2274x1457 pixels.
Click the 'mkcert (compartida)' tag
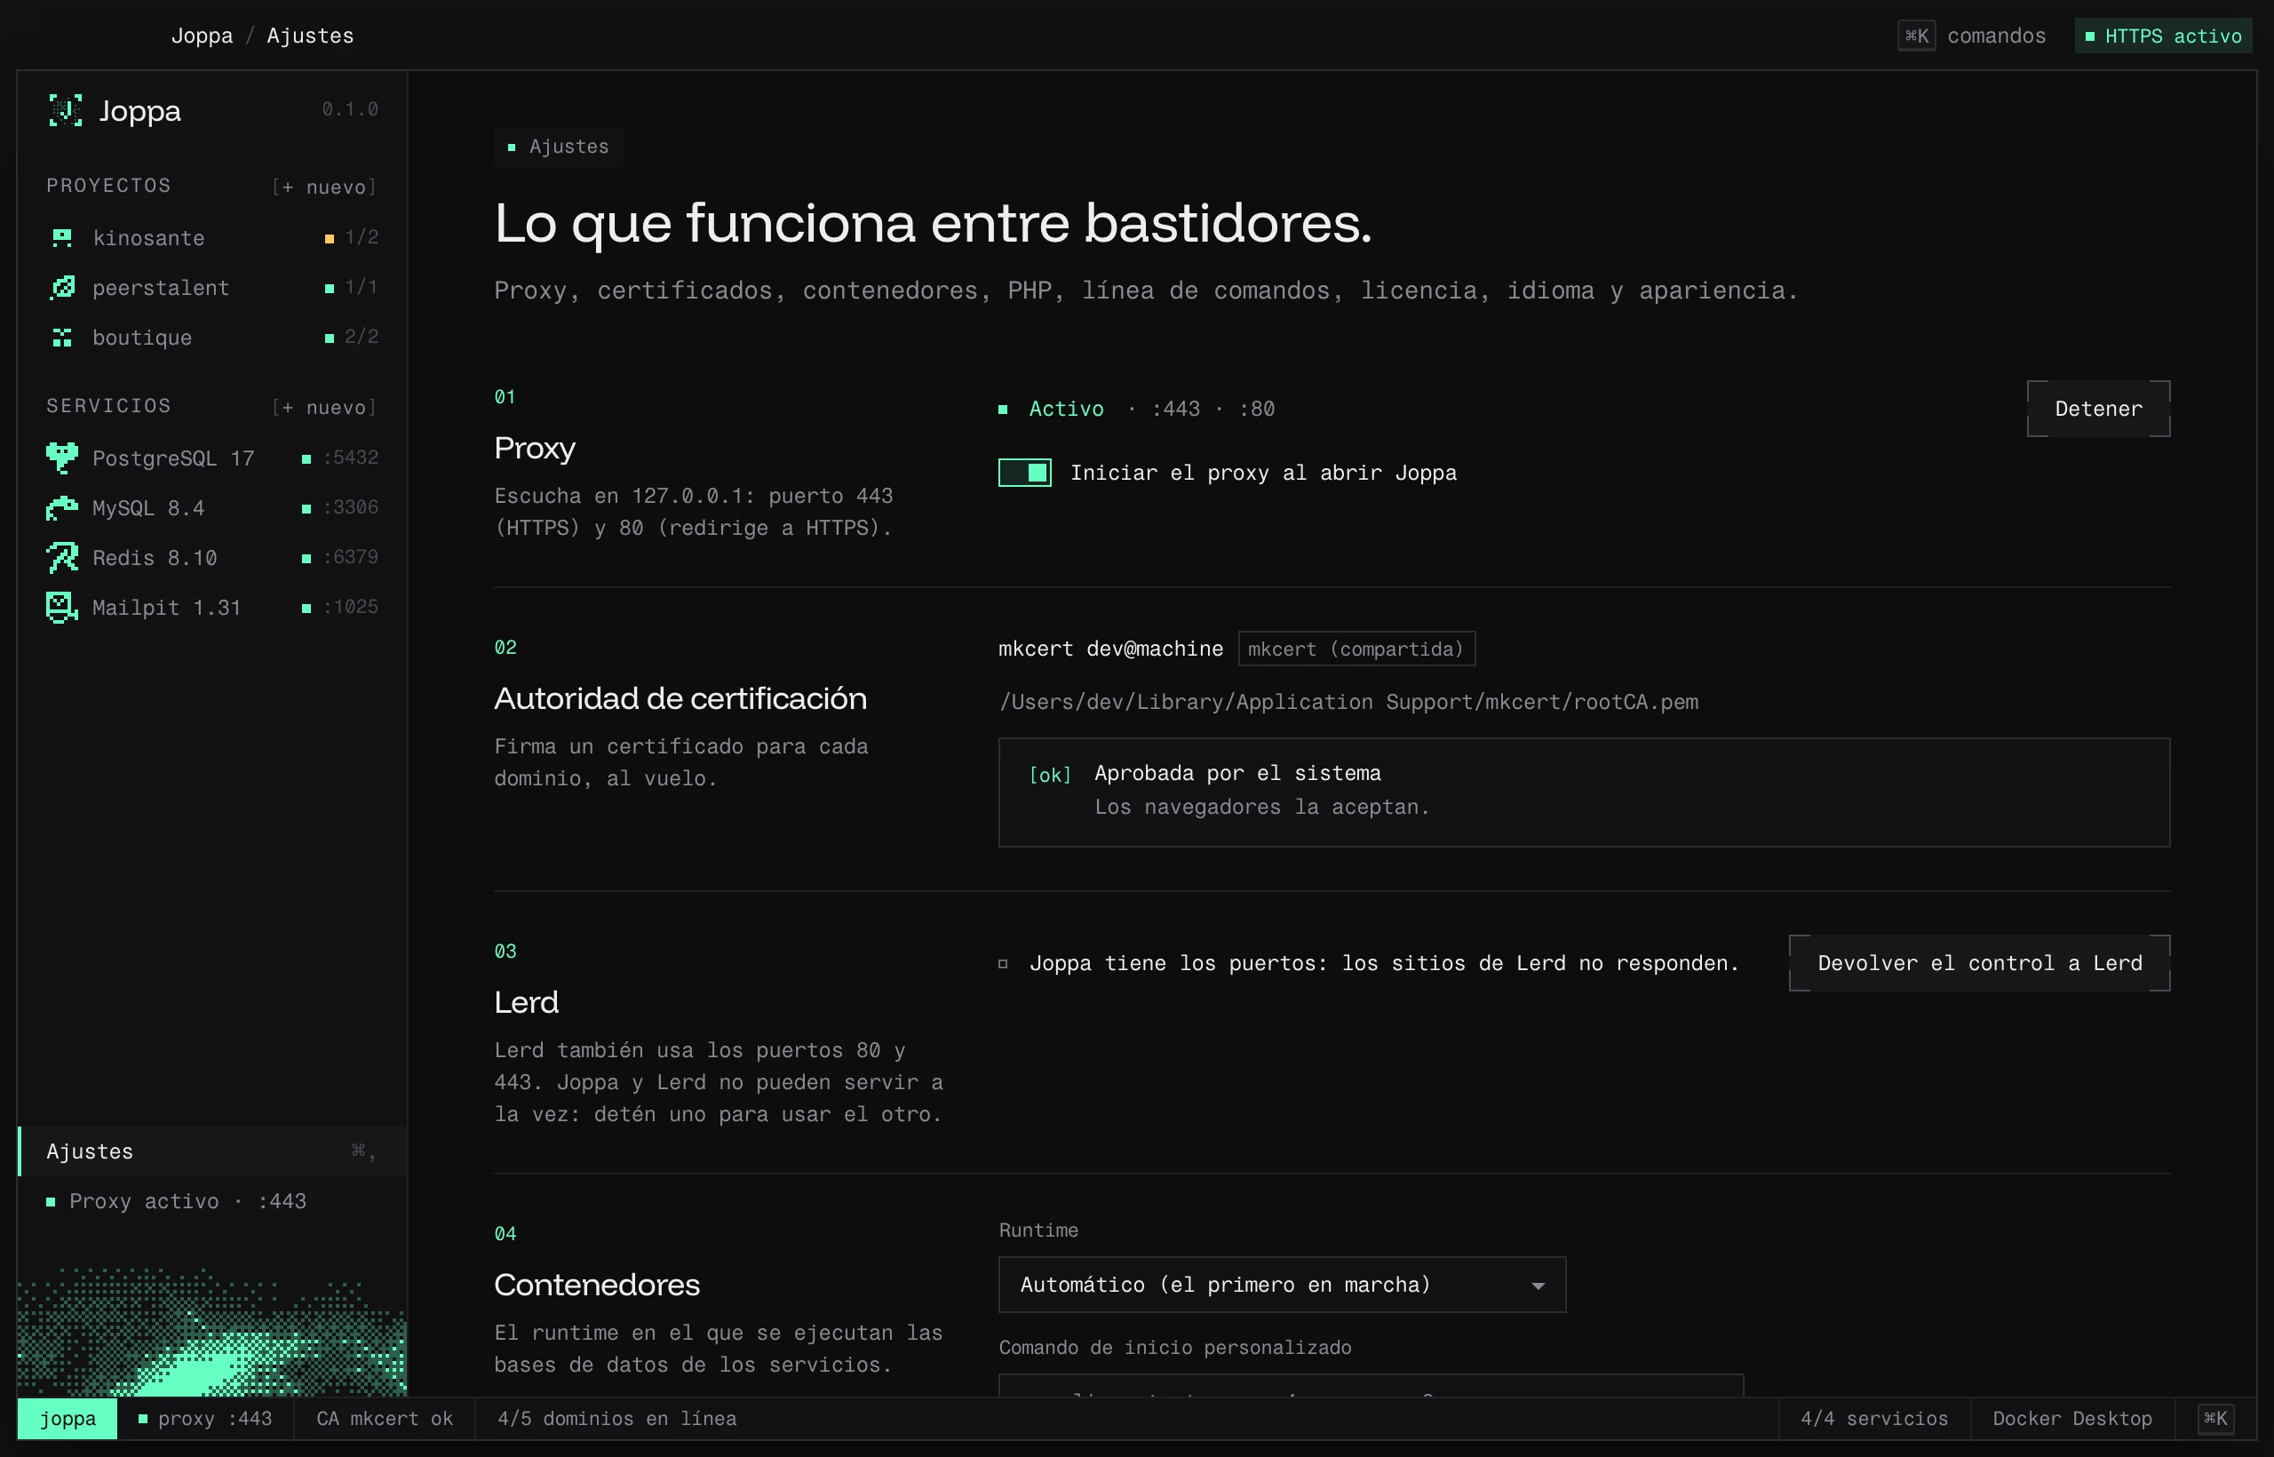[1356, 649]
